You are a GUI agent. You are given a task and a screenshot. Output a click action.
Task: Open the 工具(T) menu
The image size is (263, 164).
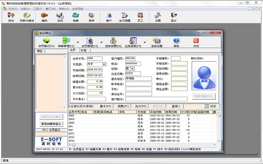(x=38, y=9)
